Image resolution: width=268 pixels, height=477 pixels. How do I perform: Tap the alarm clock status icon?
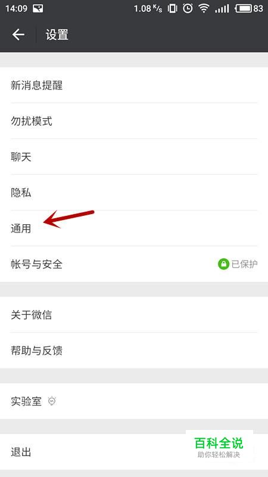click(x=188, y=8)
